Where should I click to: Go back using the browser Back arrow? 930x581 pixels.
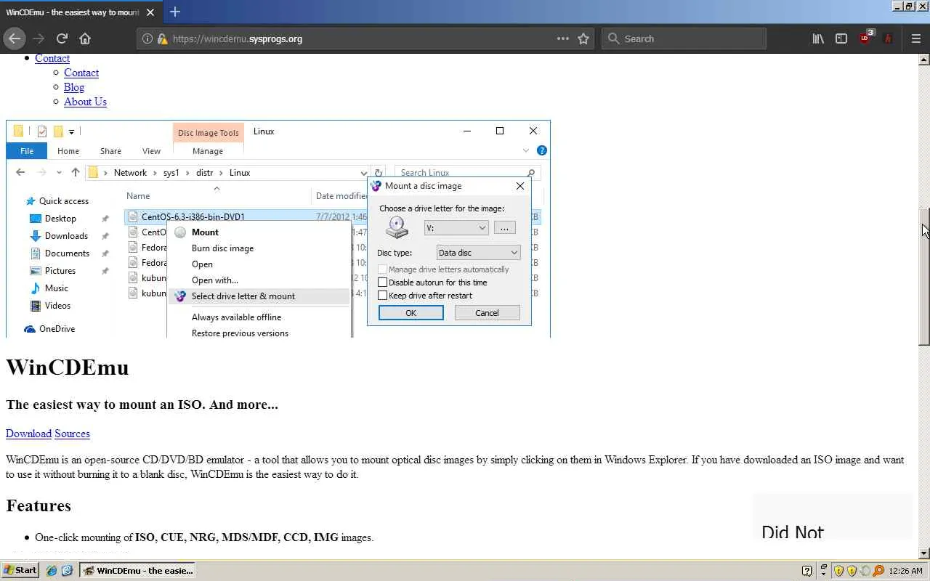click(x=15, y=38)
